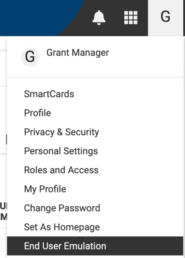185x258 pixels.
Task: Select the My Profile option
Action: pos(45,189)
